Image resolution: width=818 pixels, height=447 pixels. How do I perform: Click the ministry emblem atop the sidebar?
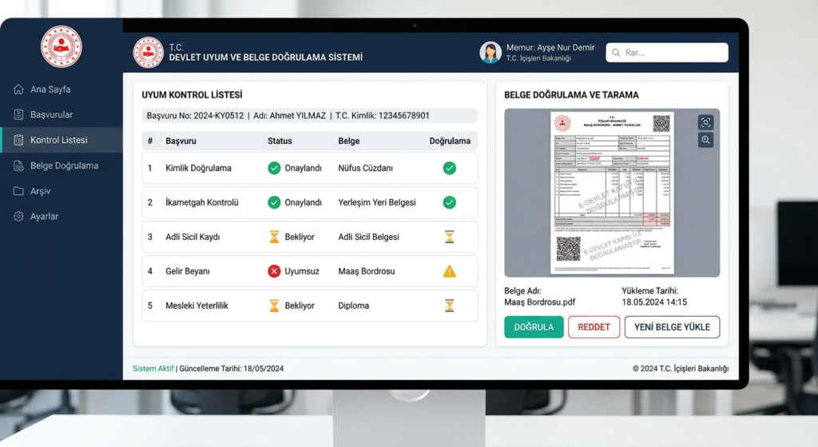pos(62,47)
